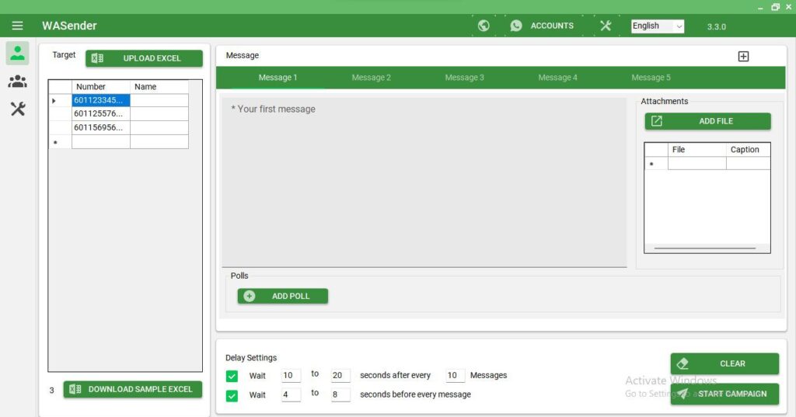
Task: Expand the English language dropdown
Action: 658,26
